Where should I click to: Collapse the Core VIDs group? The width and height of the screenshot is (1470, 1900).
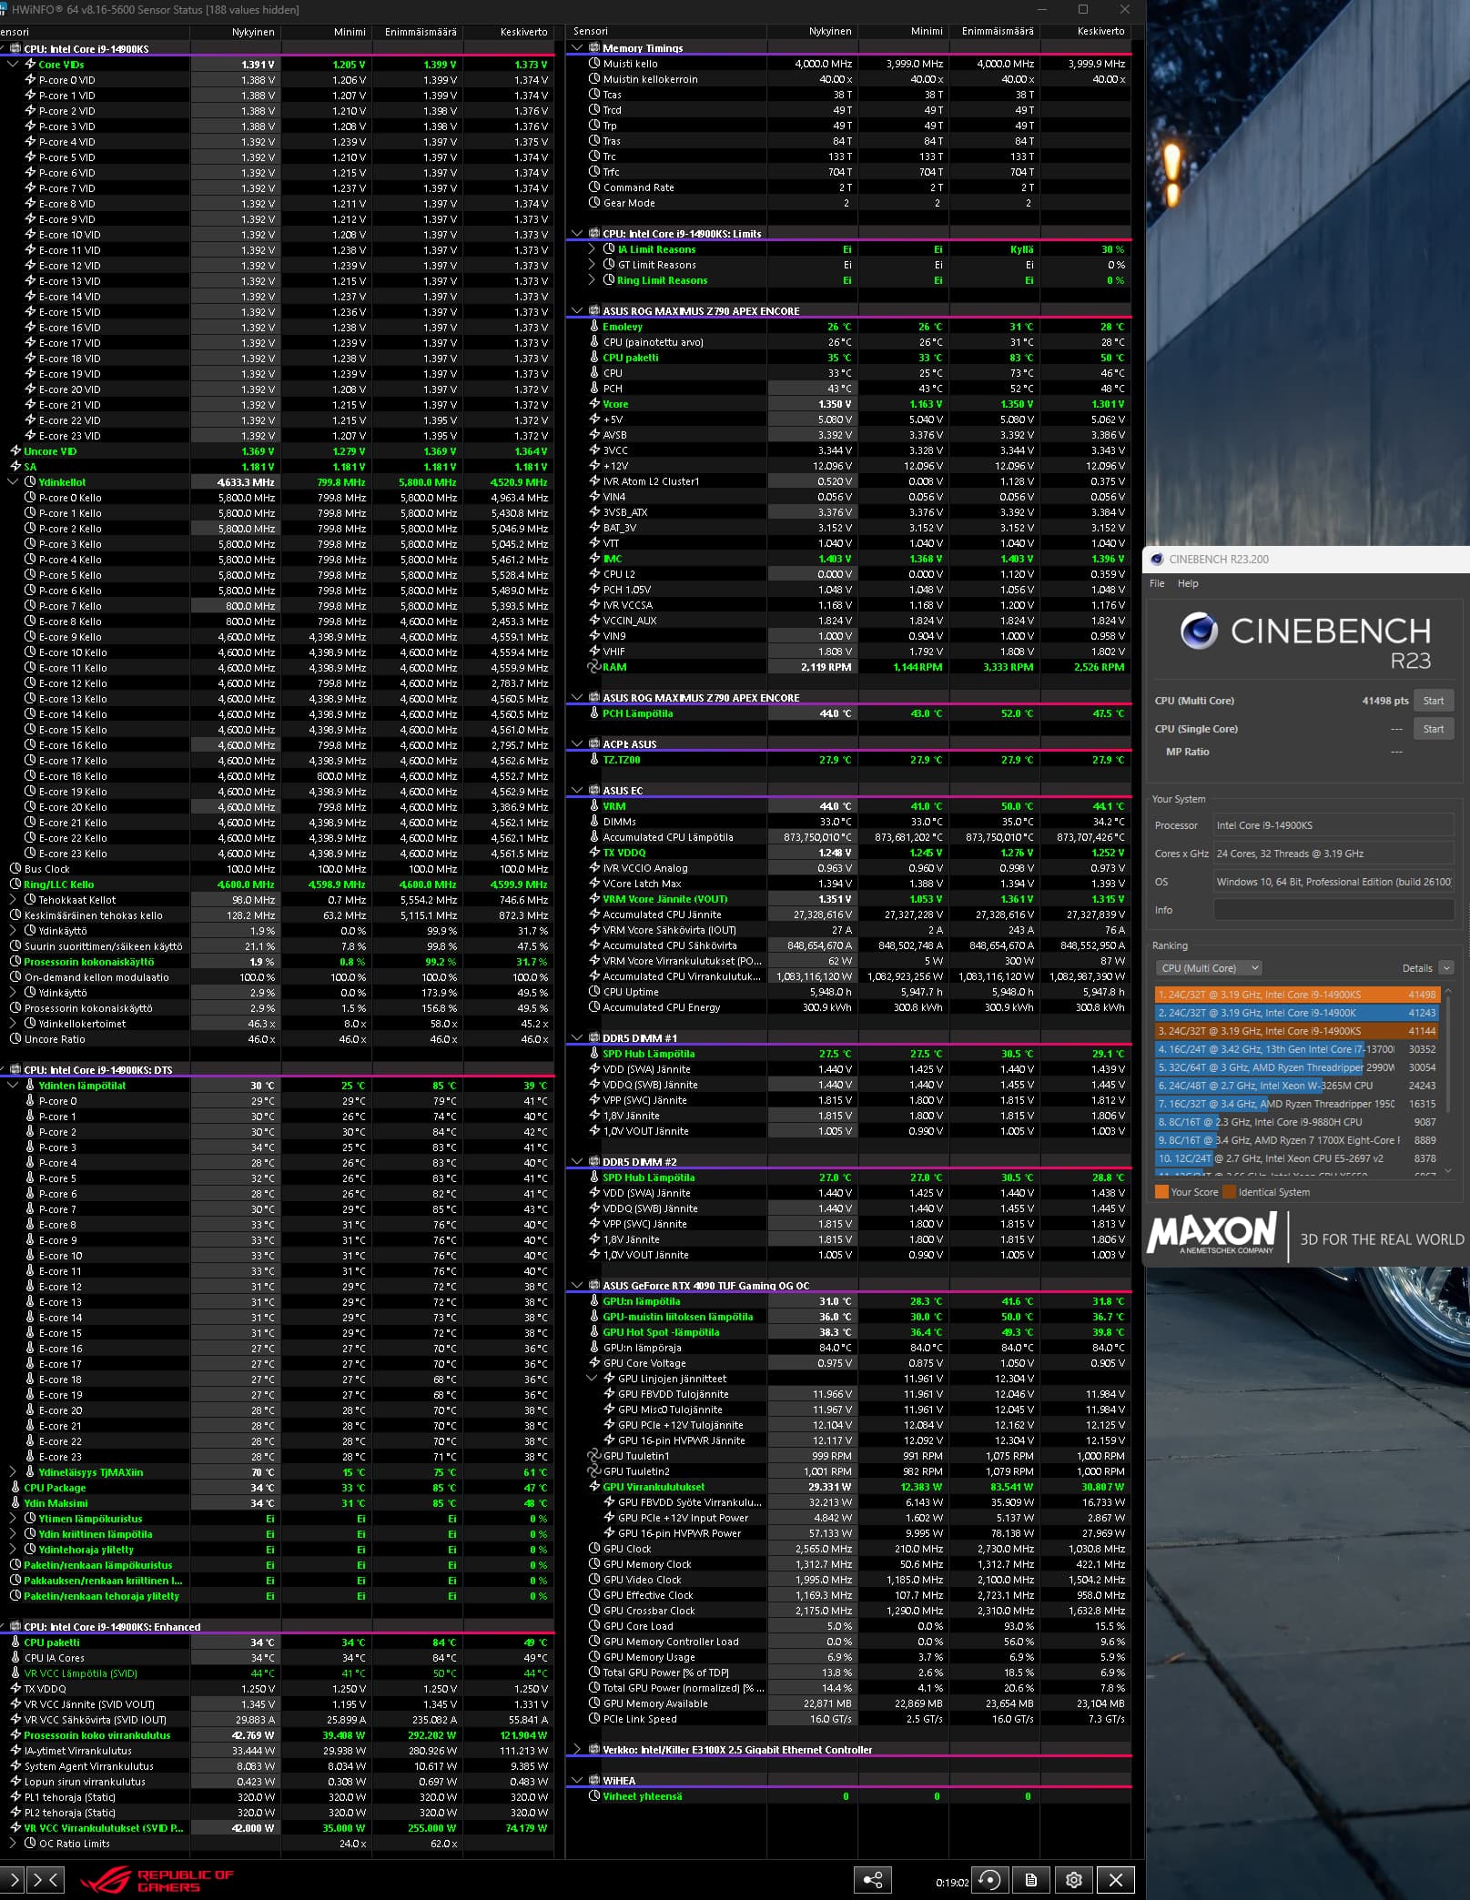point(13,65)
